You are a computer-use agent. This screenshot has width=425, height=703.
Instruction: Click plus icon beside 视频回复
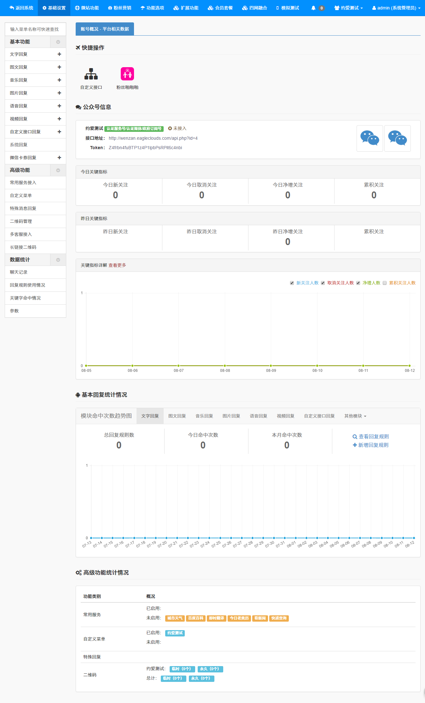(59, 119)
